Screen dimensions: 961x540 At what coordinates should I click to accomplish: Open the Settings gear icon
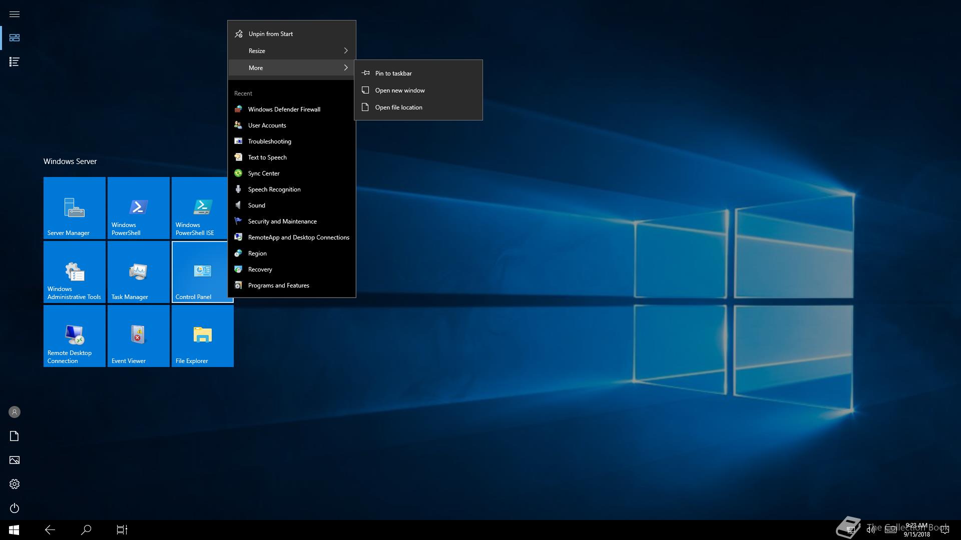pyautogui.click(x=15, y=484)
